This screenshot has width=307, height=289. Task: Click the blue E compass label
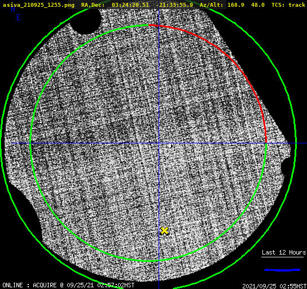pos(19,17)
